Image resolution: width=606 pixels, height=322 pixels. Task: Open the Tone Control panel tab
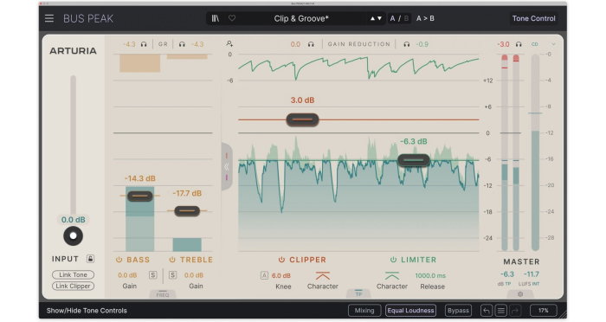click(534, 18)
